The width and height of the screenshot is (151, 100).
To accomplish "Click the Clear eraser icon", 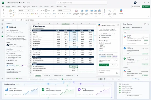I will pyautogui.click(x=104, y=15).
